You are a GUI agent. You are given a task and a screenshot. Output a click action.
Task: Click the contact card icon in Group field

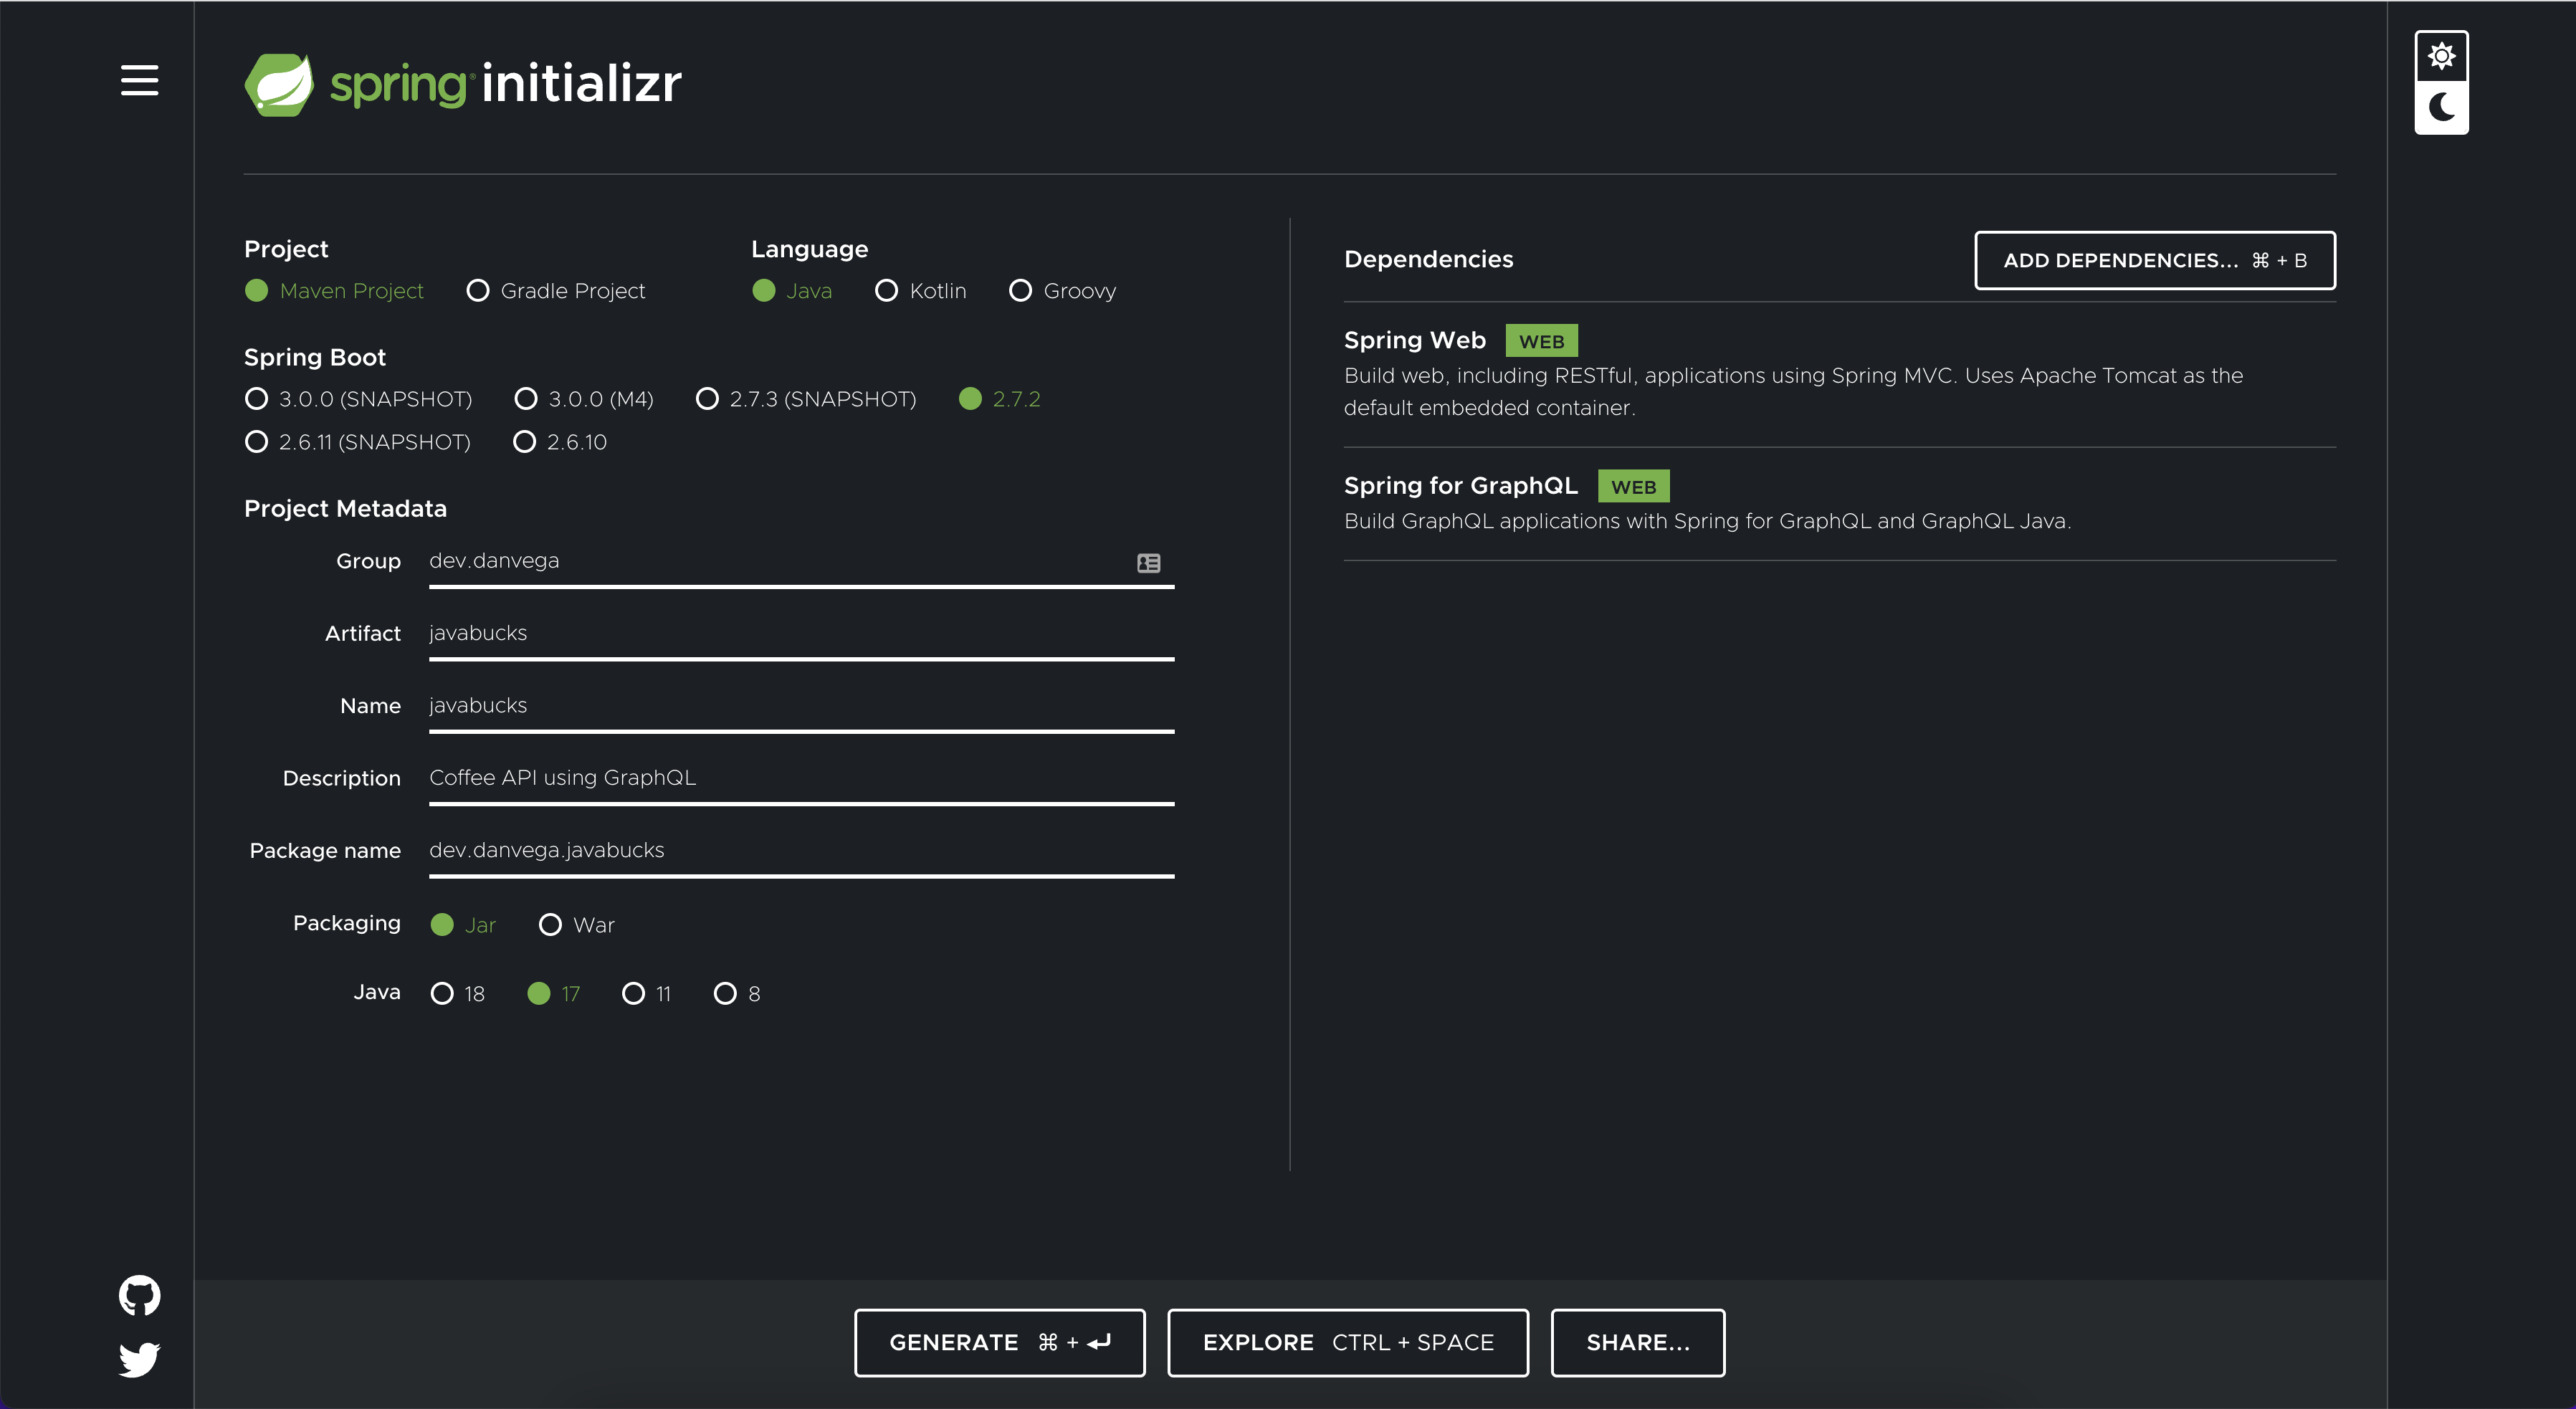pos(1148,563)
